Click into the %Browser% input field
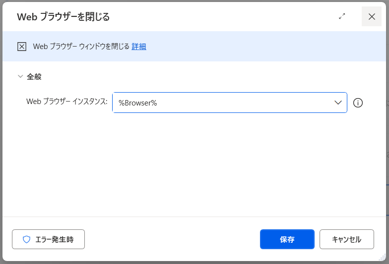The width and height of the screenshot is (389, 264). [x=218, y=103]
